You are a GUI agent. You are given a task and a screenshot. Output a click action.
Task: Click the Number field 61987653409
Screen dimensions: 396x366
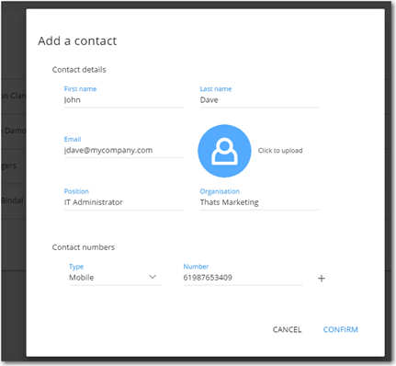[x=243, y=278]
